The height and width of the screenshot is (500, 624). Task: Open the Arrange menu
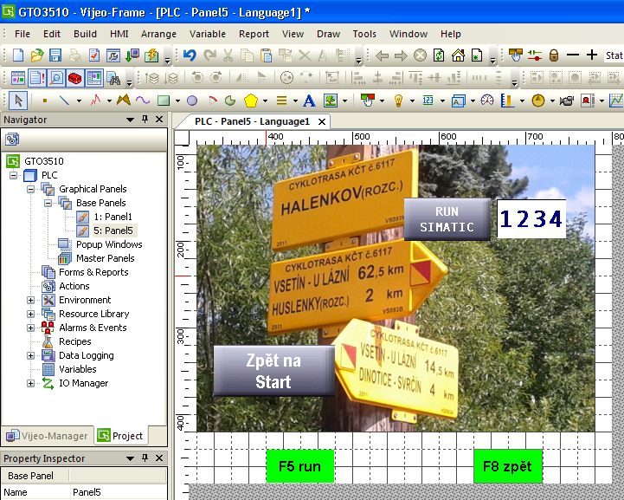(158, 34)
